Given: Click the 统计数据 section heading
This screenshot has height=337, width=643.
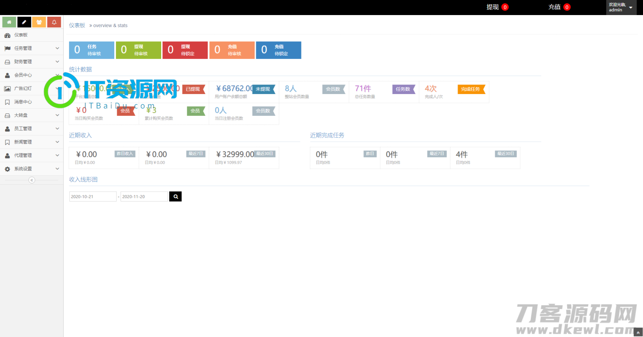Looking at the screenshot, I should [x=80, y=69].
